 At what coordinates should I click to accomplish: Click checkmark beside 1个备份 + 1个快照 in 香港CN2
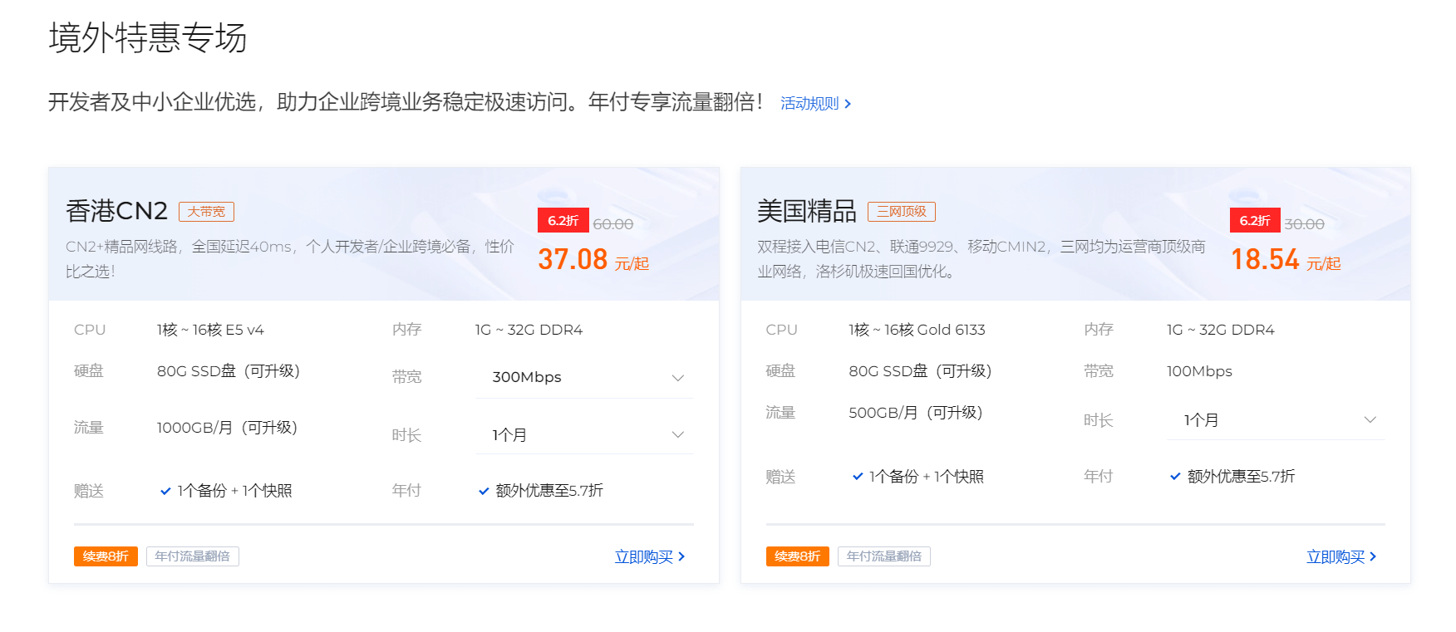[165, 491]
